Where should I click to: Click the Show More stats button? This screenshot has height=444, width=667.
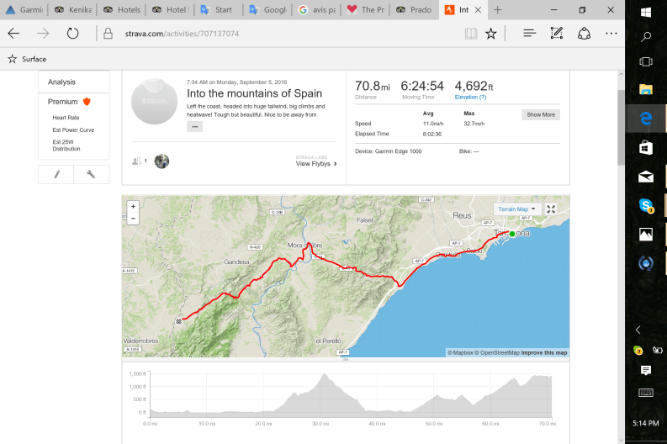point(540,114)
